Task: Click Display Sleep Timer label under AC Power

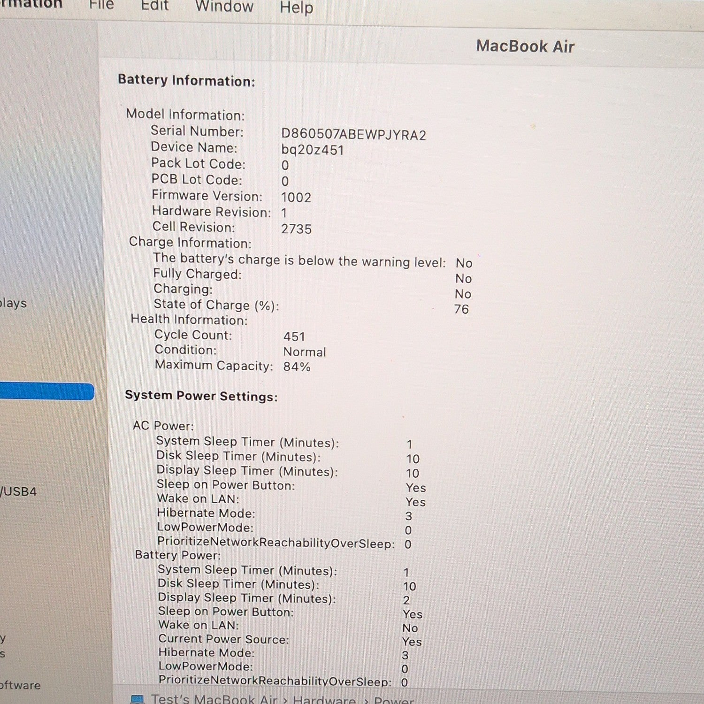Action: point(247,471)
